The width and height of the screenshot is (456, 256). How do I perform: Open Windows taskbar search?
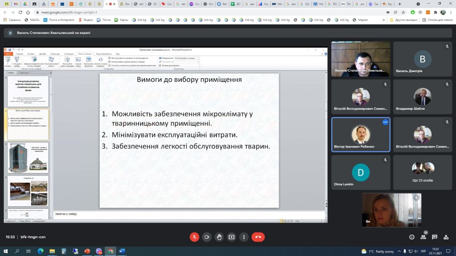point(17,252)
